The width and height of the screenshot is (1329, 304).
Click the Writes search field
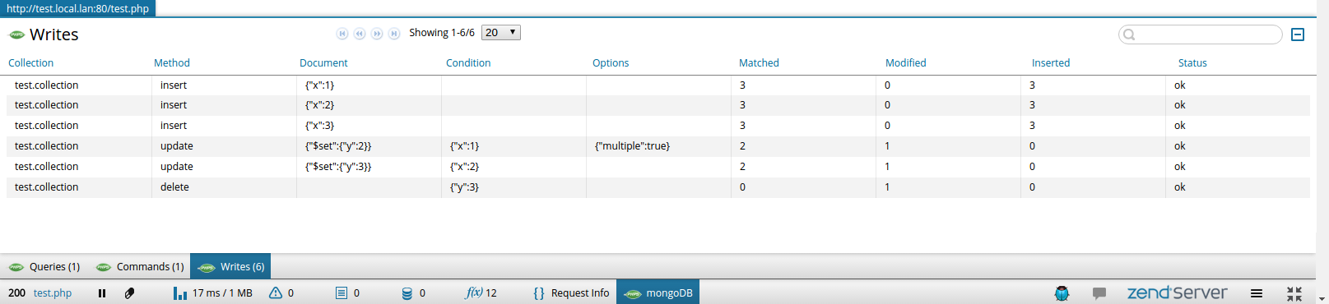1201,35
